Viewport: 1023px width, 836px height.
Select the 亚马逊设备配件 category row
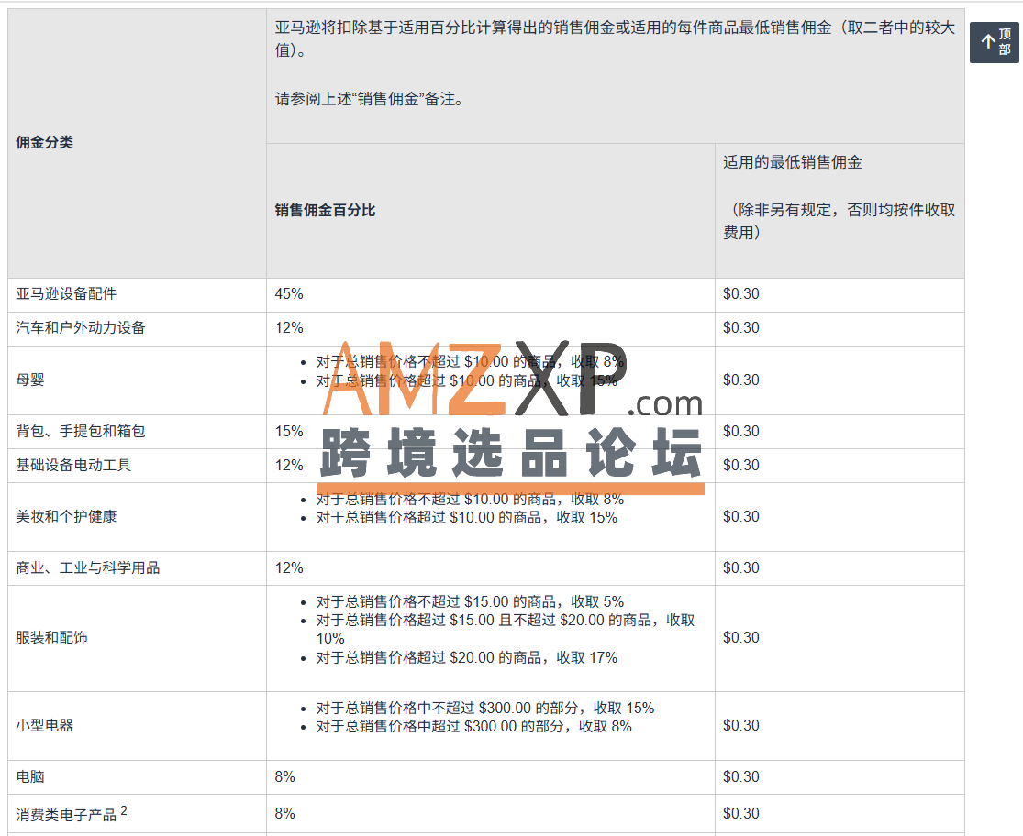coord(66,294)
